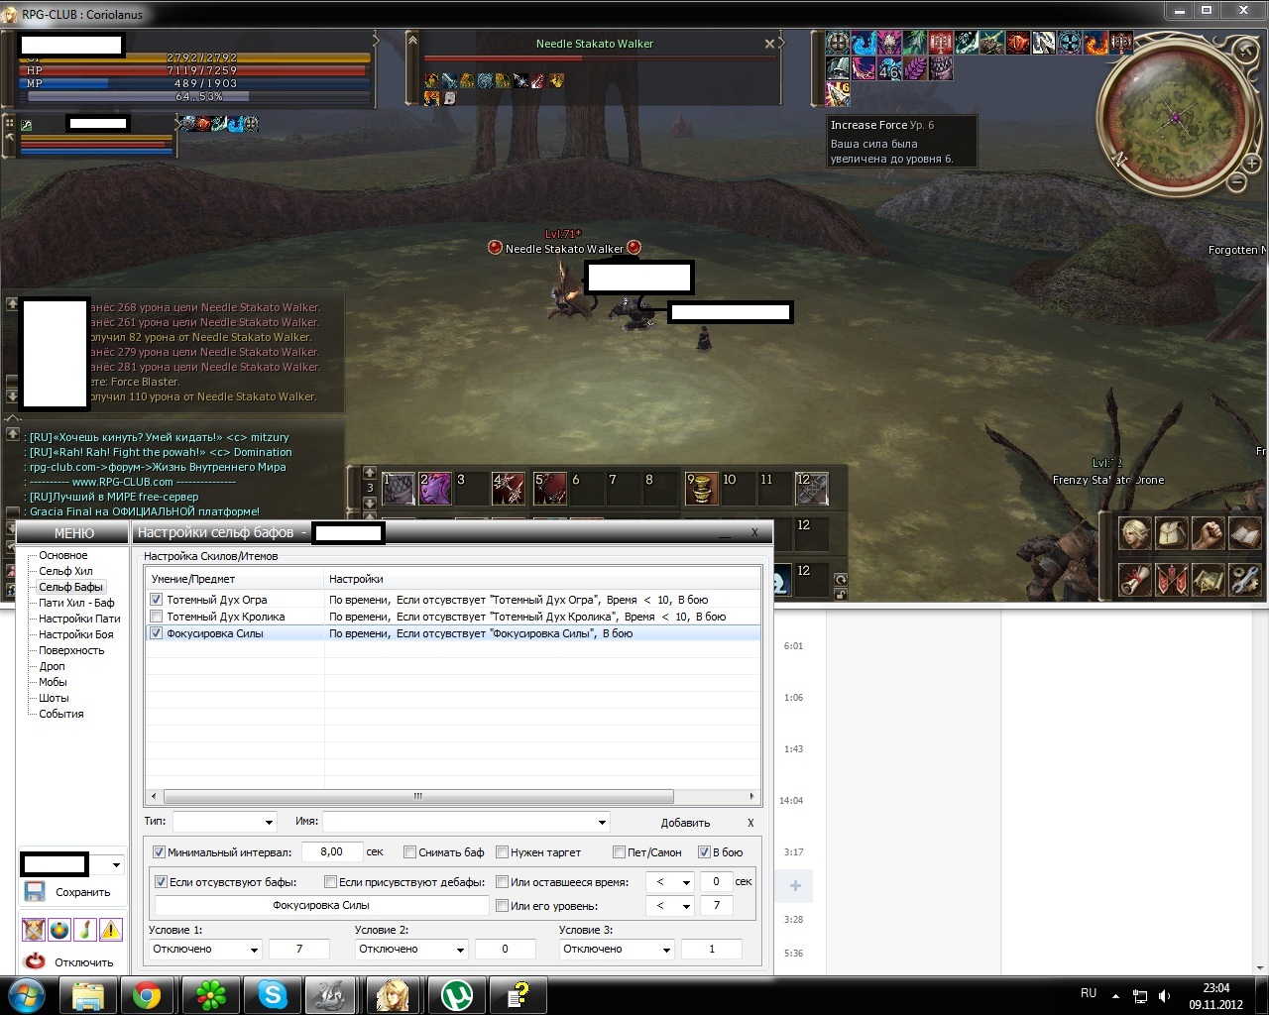Open the Inventory bag icon in game menu
The height and width of the screenshot is (1015, 1269).
pos(1171,533)
